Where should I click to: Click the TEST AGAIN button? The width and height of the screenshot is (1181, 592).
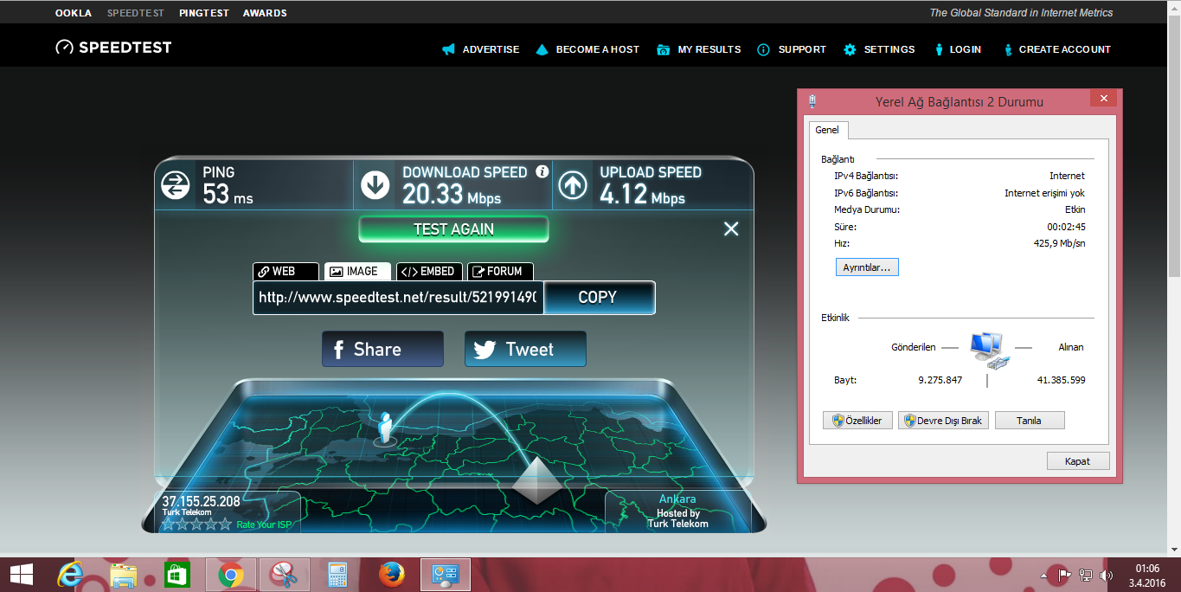point(453,229)
